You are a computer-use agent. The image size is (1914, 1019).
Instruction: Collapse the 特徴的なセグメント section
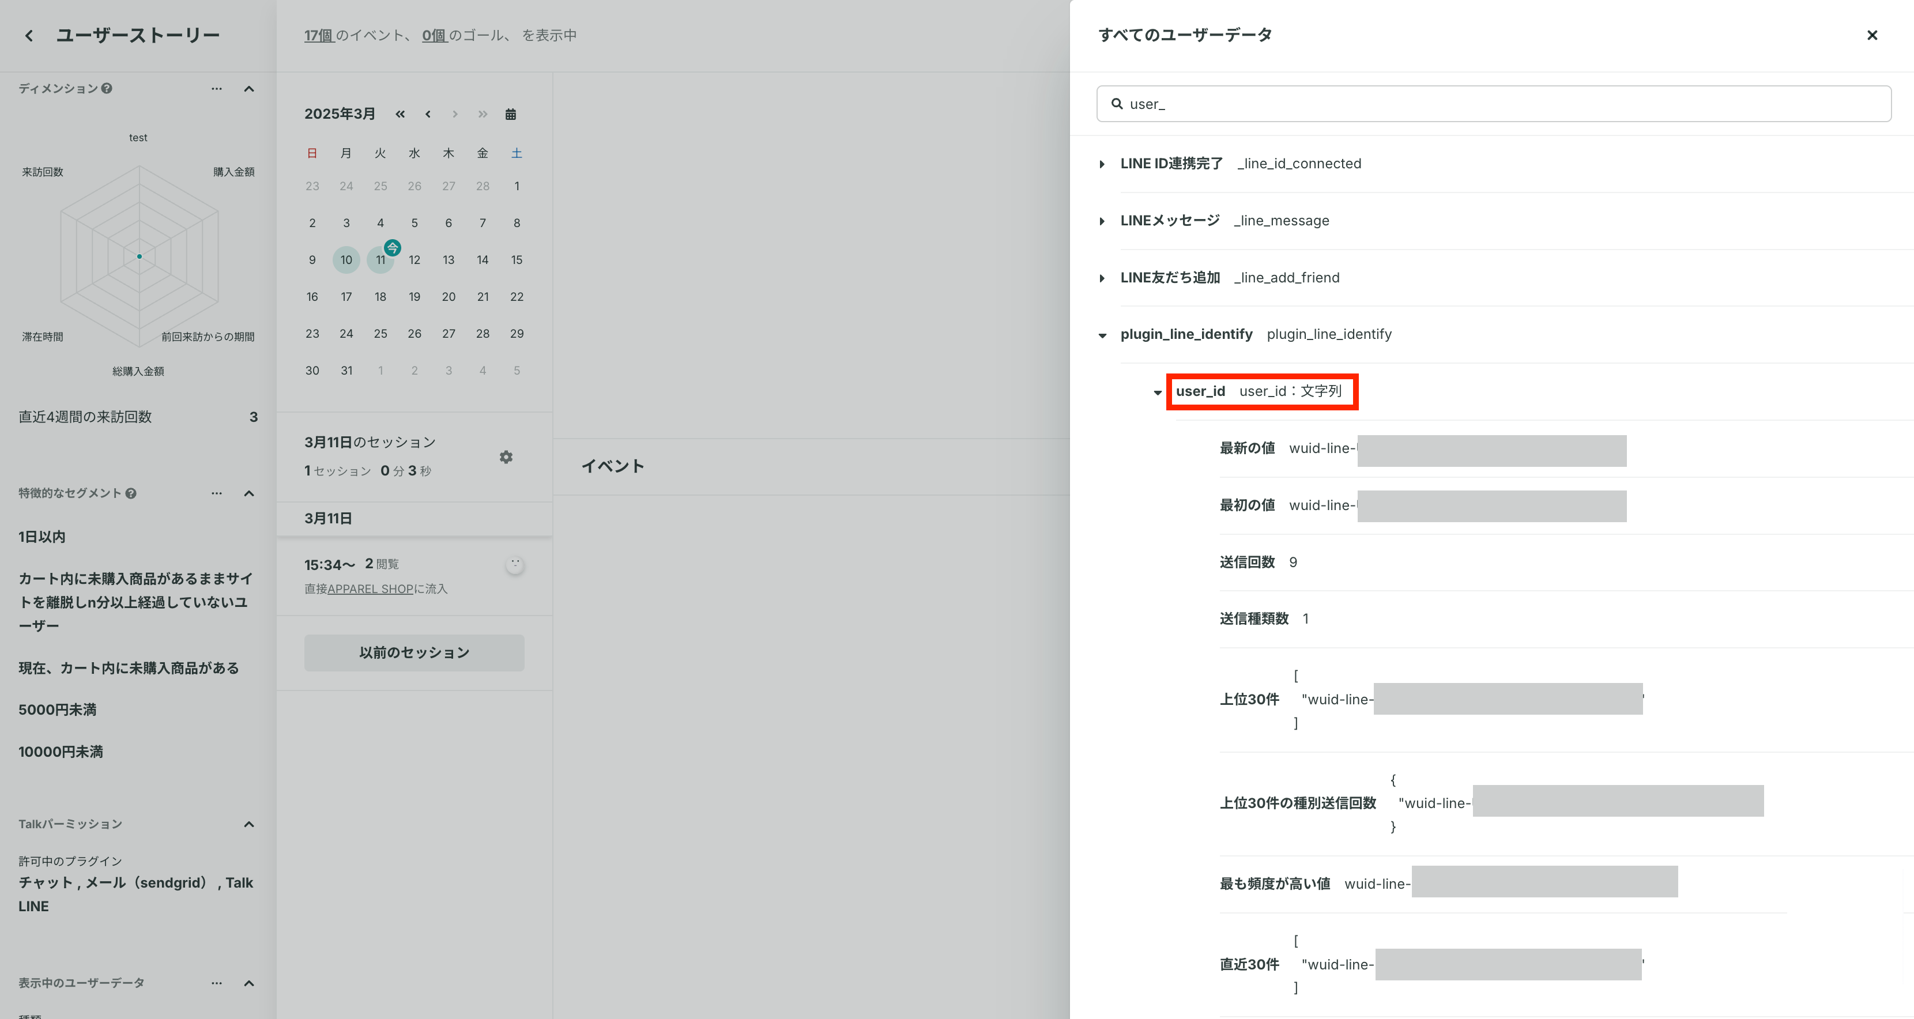pyautogui.click(x=249, y=494)
